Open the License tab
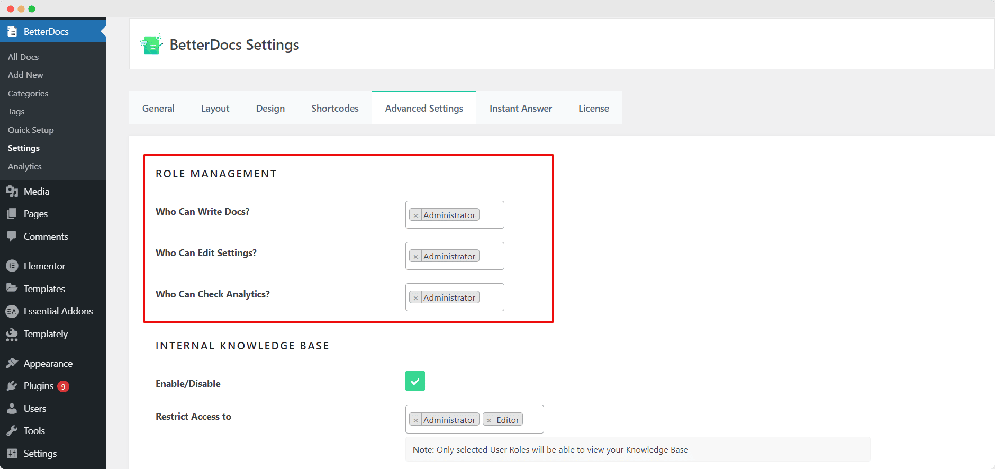Screen dimensions: 995x469 tap(594, 108)
